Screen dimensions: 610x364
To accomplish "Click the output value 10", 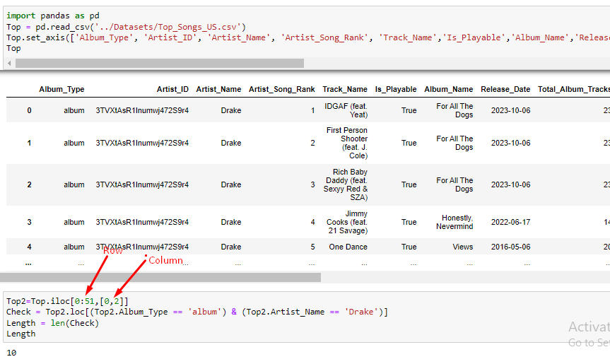I will click(x=11, y=353).
